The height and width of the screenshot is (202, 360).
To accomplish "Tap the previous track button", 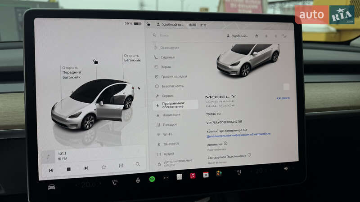I will pyautogui.click(x=51, y=170).
